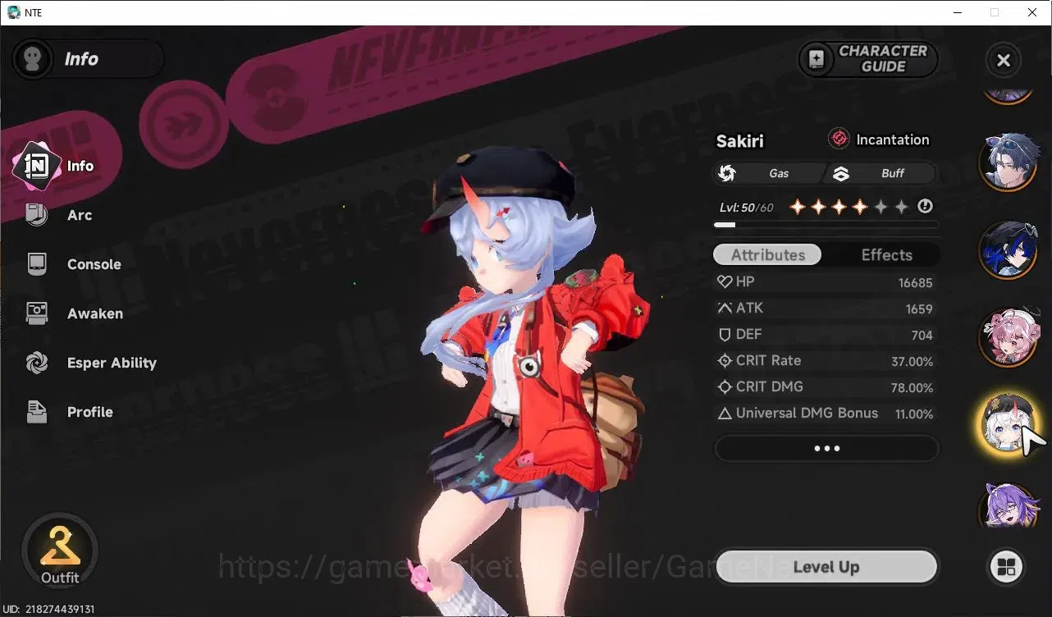1052x617 pixels.
Task: Click the Arc disc icon
Action: tap(37, 215)
